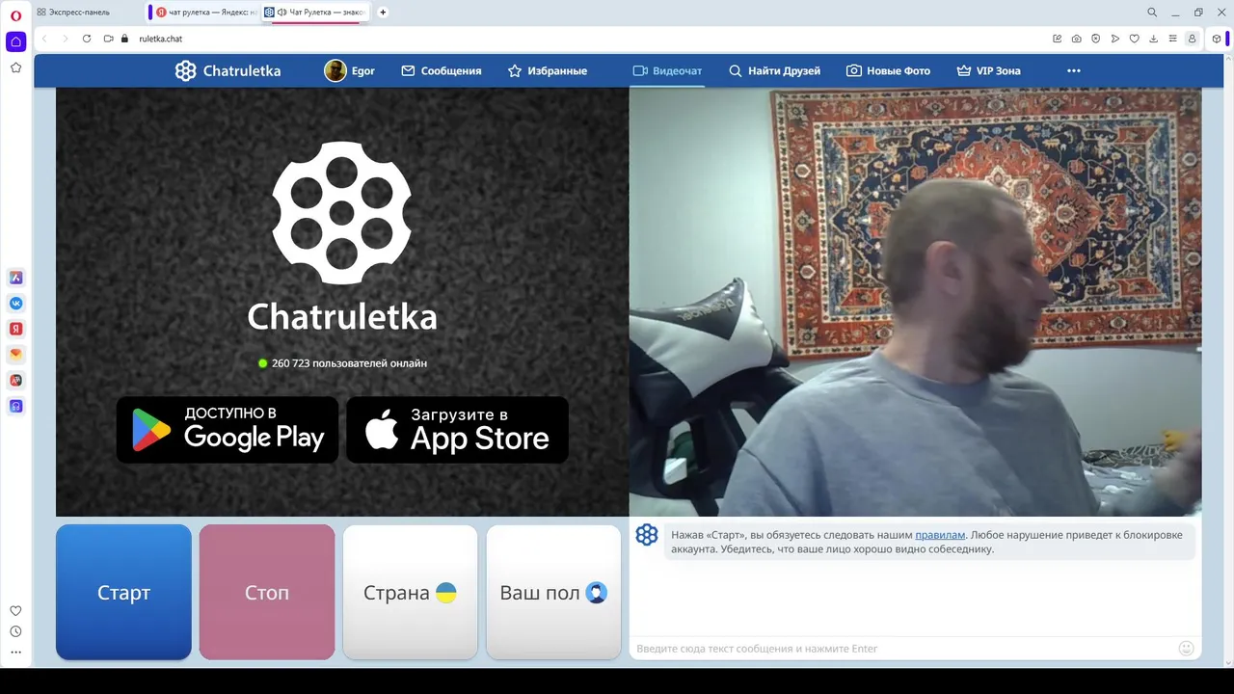
Task: Click the pink Стоп button
Action: (267, 592)
